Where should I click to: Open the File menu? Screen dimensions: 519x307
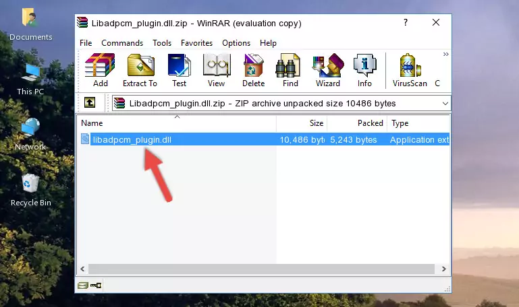point(86,43)
